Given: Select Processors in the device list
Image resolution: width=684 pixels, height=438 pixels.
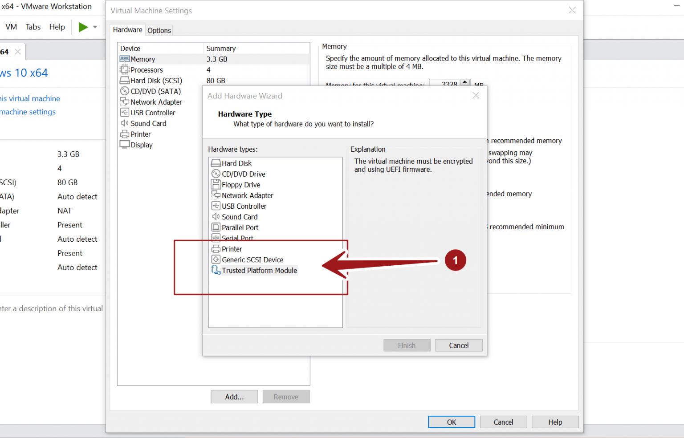Looking at the screenshot, I should click(147, 70).
